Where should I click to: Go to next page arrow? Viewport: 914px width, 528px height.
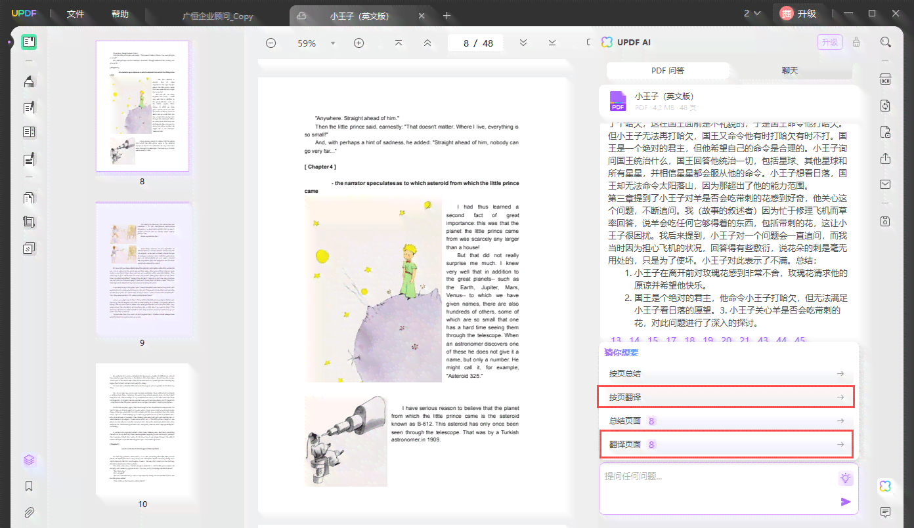(523, 43)
